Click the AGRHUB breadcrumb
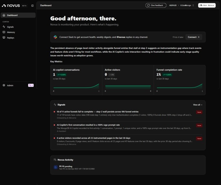Image resolution: width=221 pixels, height=185 pixels. point(173,5)
